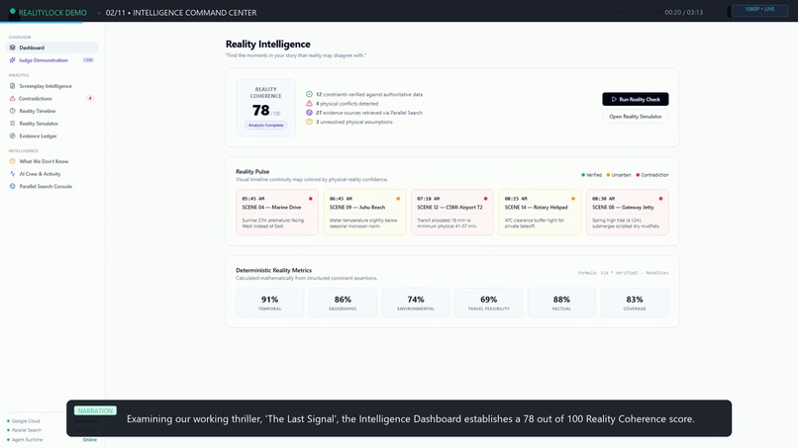
Task: Click the Reality Timeline clock icon
Action: (x=12, y=111)
